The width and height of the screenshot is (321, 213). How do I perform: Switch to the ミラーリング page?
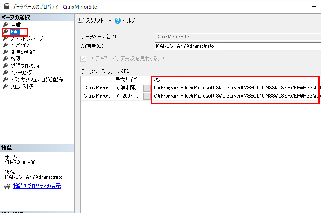coord(21,72)
